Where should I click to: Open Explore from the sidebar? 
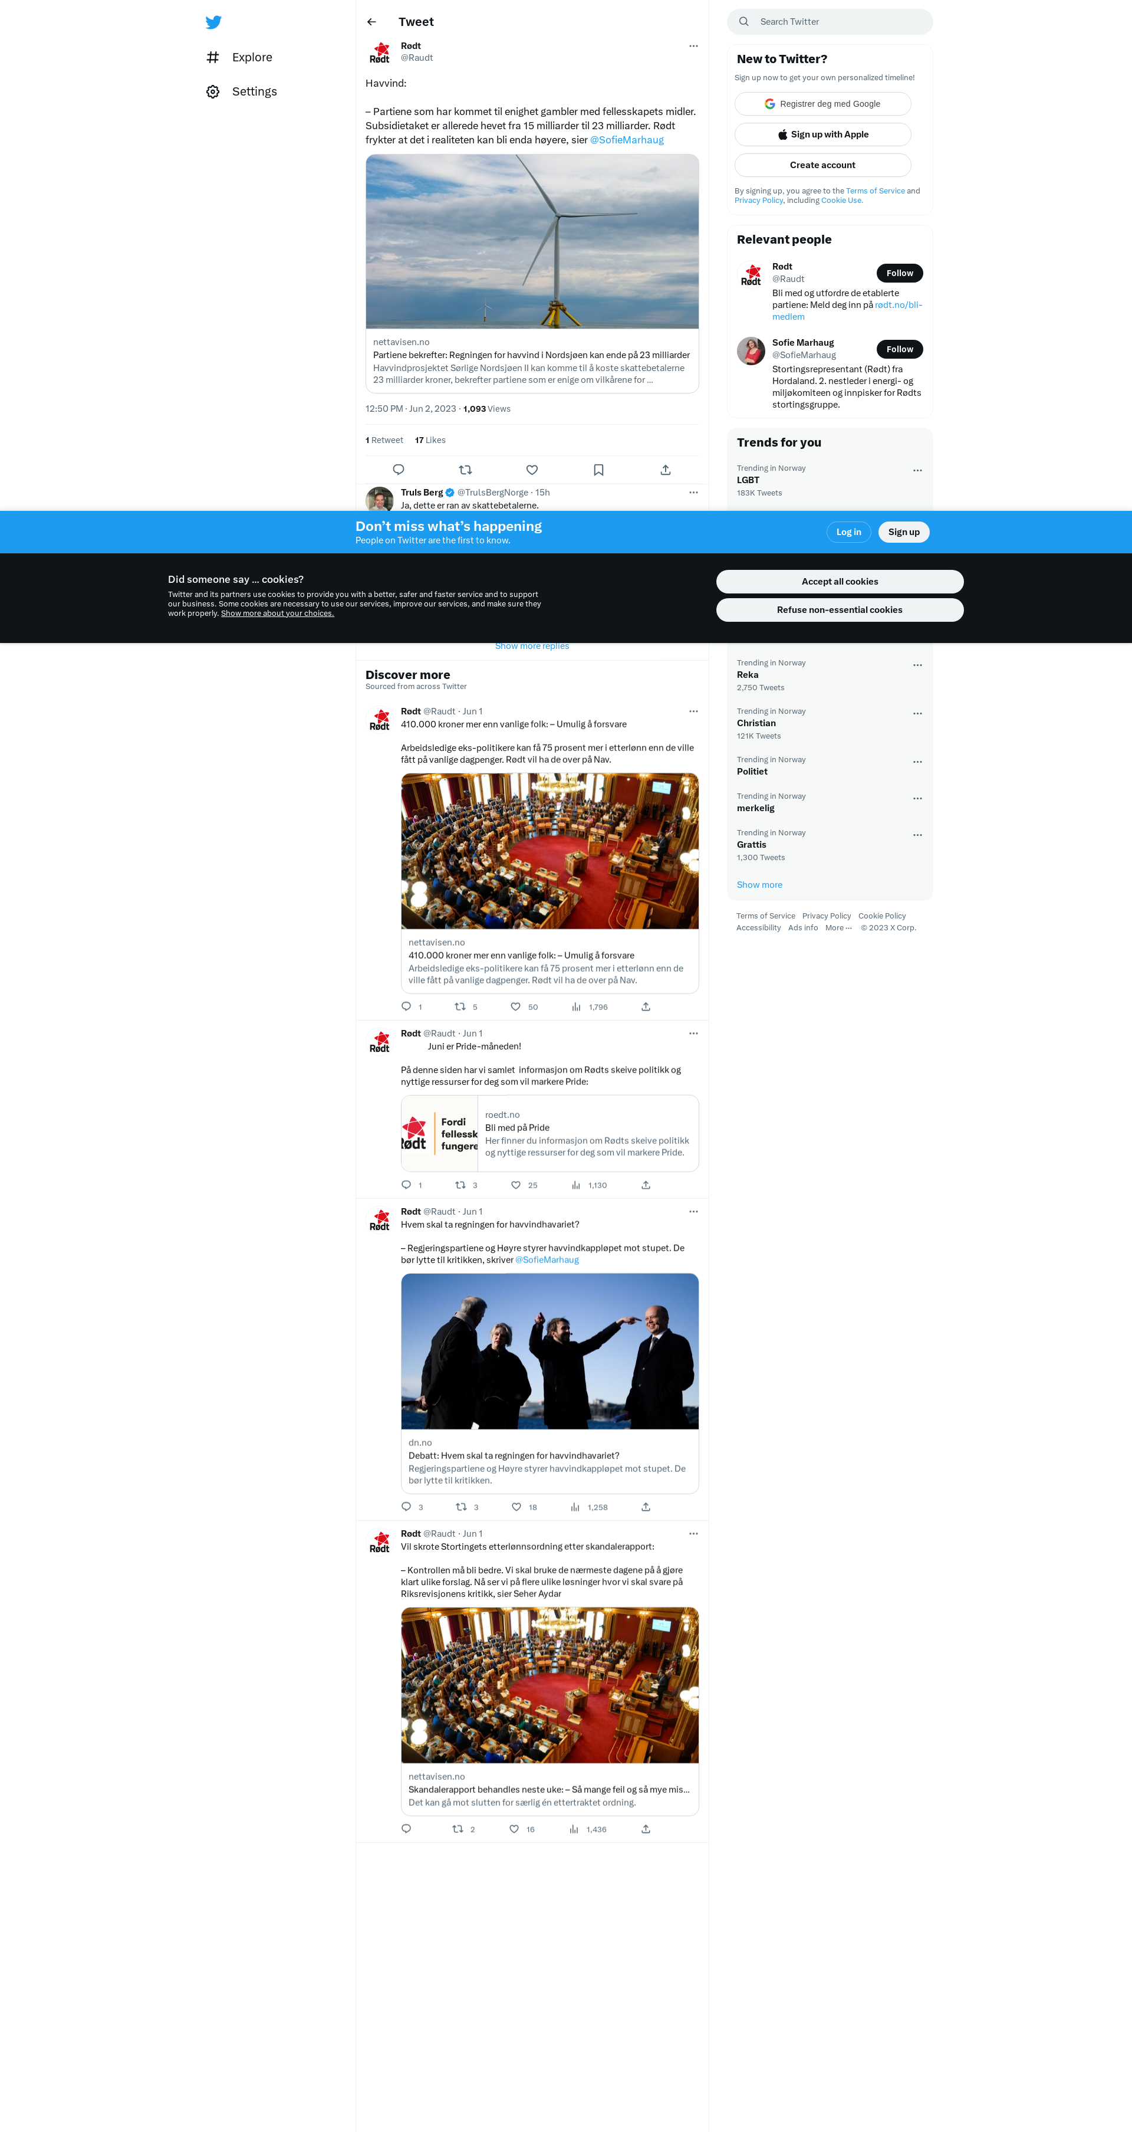[239, 57]
